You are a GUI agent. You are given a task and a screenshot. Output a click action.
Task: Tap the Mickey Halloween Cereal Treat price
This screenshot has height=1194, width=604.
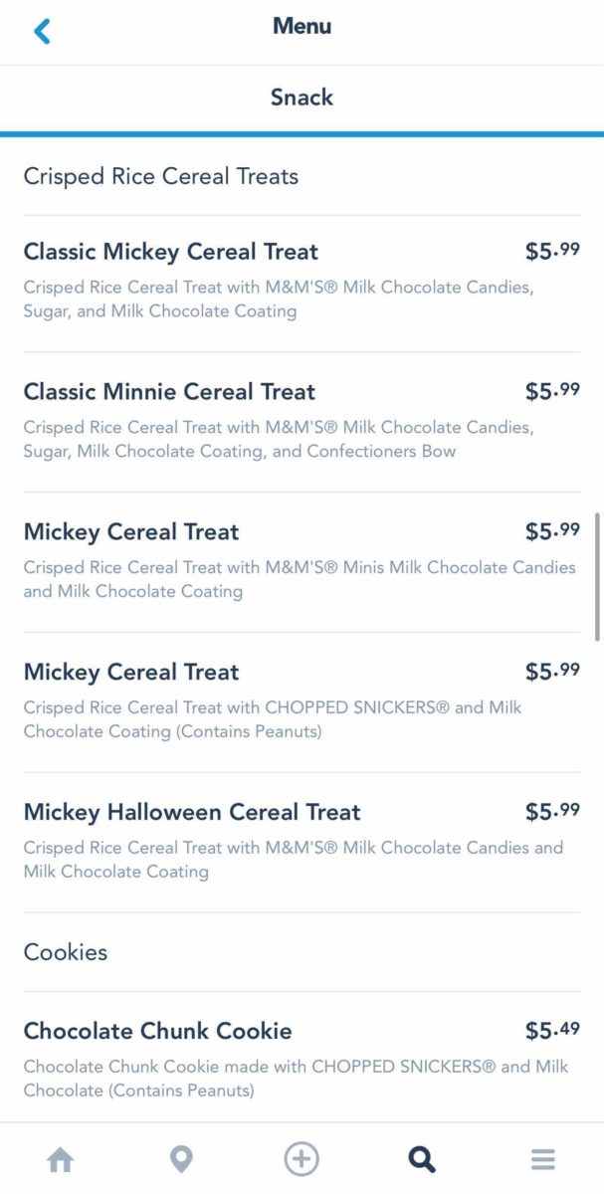(x=552, y=812)
